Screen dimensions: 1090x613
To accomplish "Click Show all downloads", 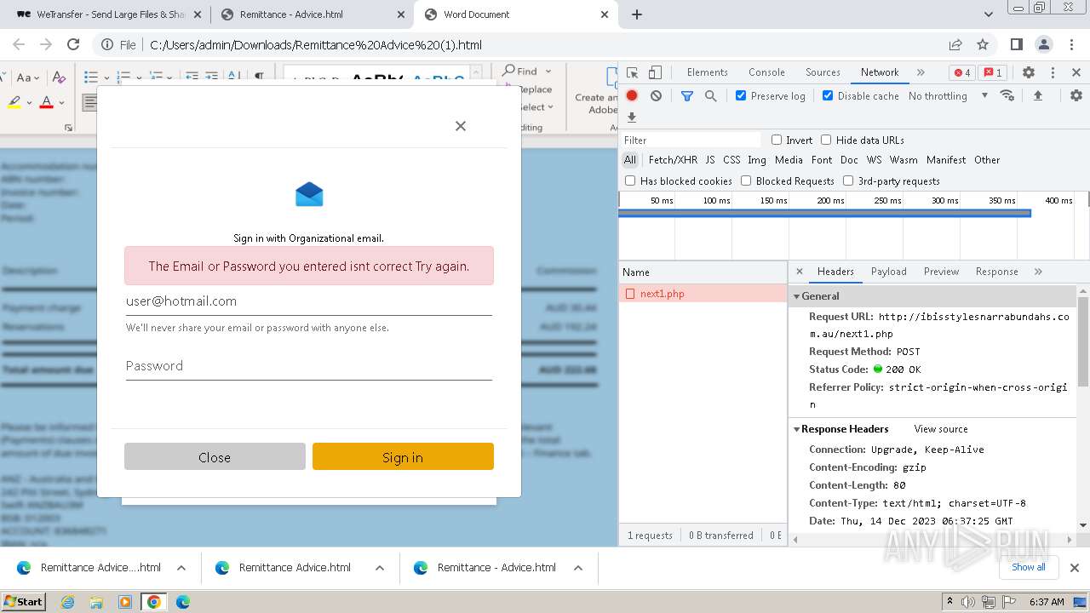I will (1028, 567).
